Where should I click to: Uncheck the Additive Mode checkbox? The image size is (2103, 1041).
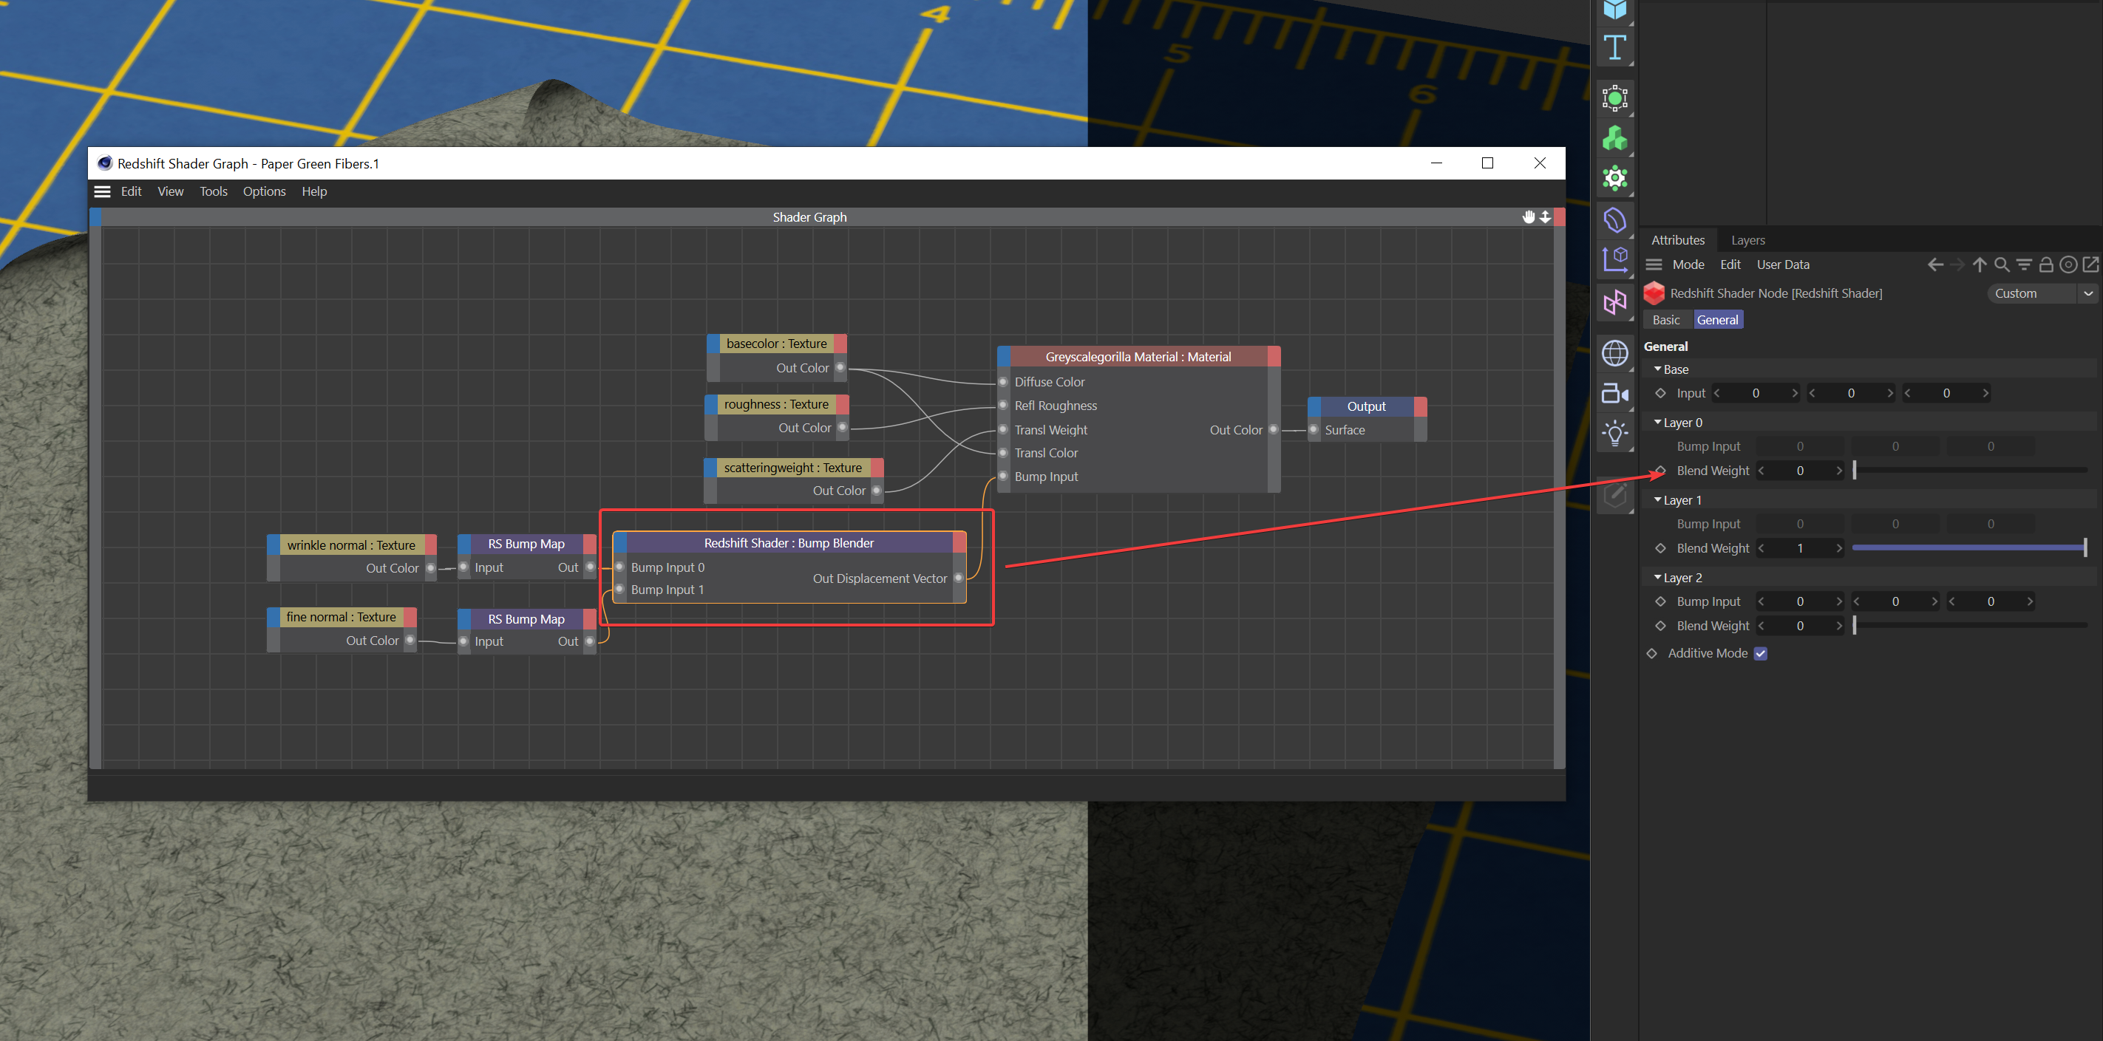1760,653
